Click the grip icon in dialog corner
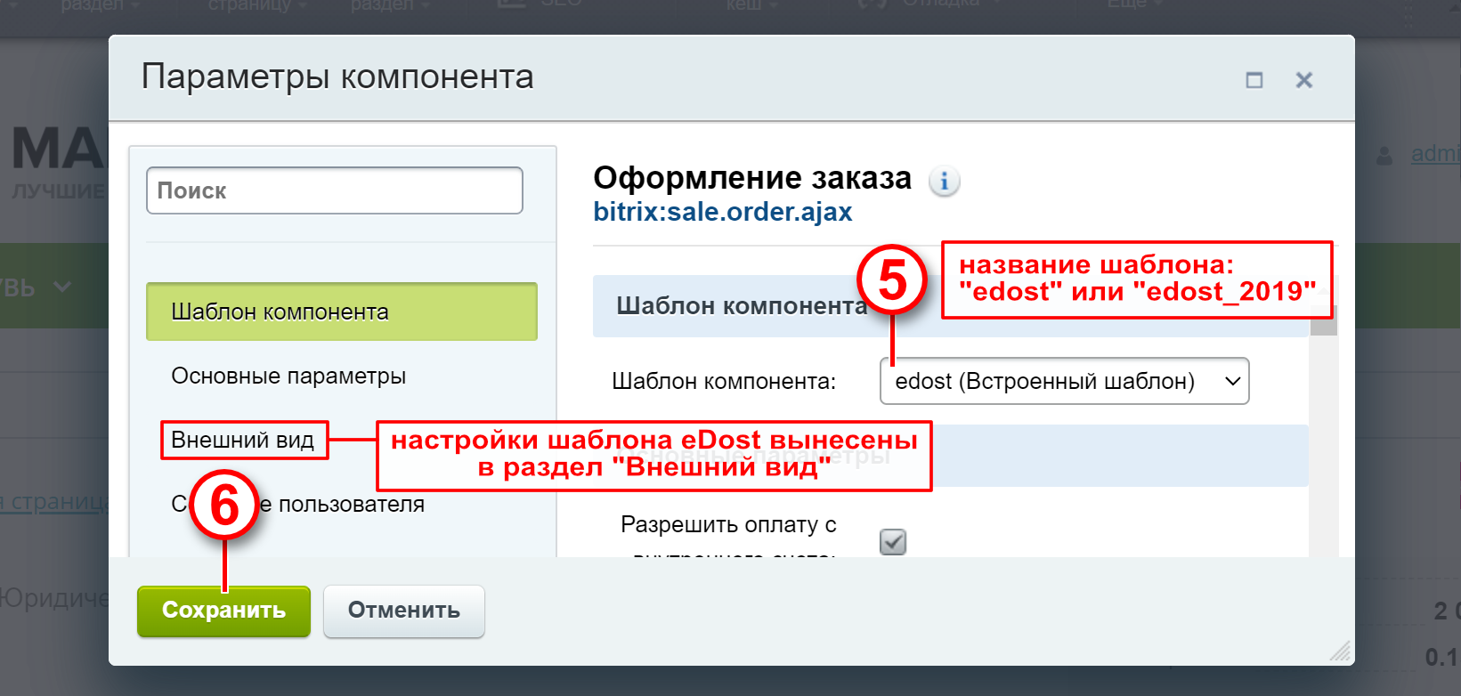 tap(1340, 651)
